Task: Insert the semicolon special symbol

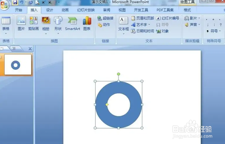Action: point(208,25)
